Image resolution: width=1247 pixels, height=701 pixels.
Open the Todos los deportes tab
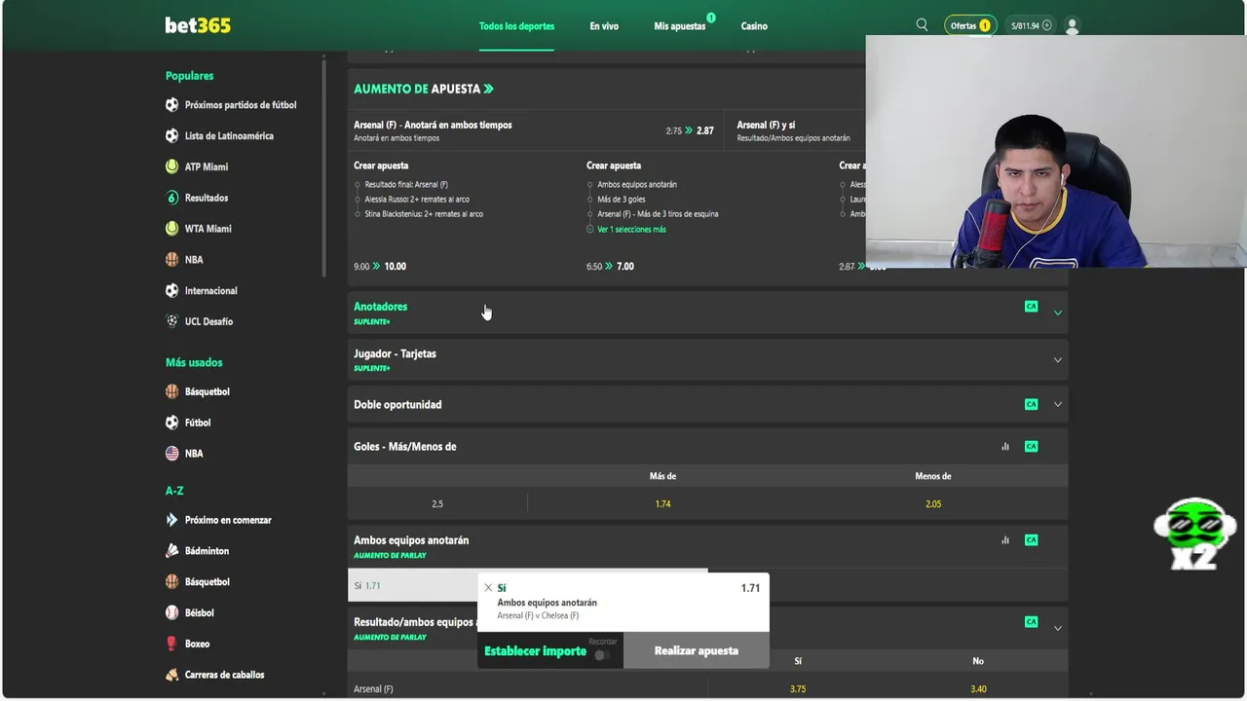(x=516, y=26)
